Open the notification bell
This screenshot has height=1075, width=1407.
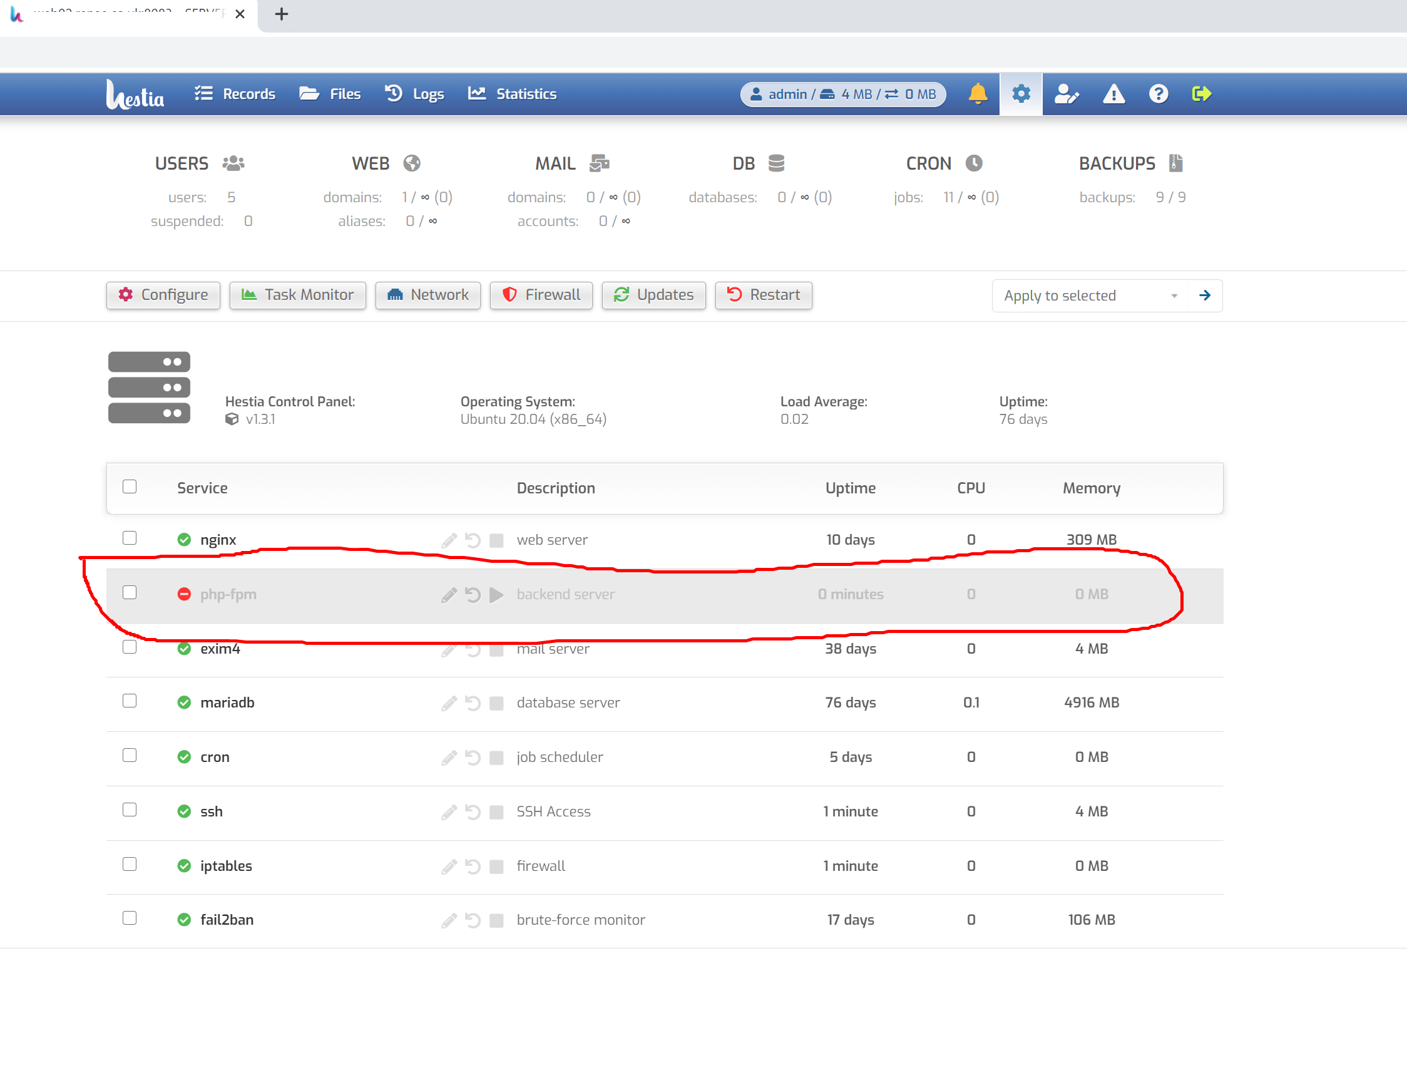978,93
